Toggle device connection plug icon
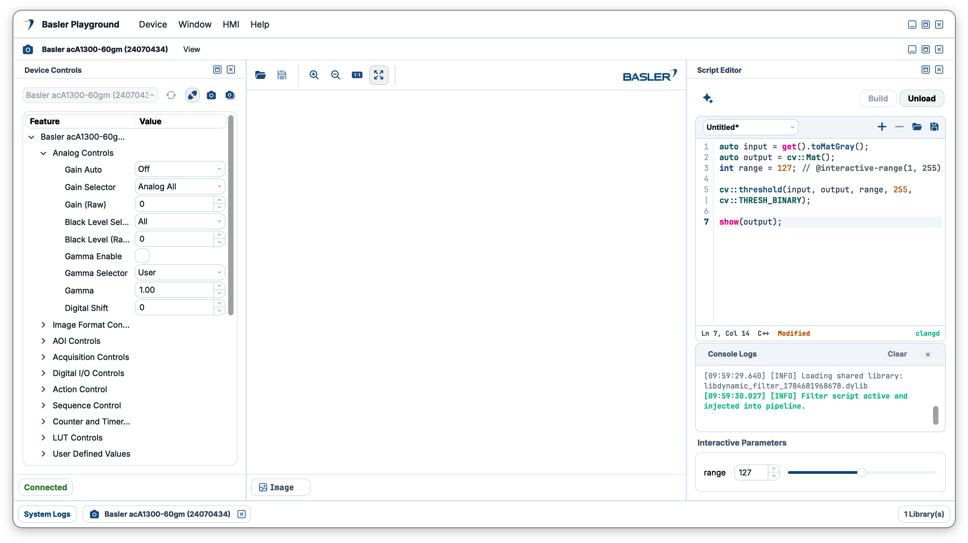 193,95
